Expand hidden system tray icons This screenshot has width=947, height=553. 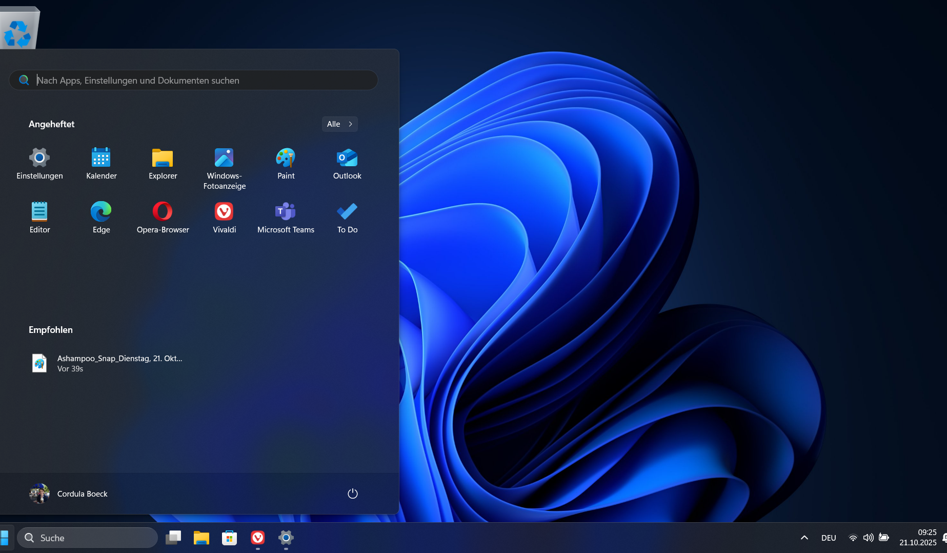tap(804, 538)
